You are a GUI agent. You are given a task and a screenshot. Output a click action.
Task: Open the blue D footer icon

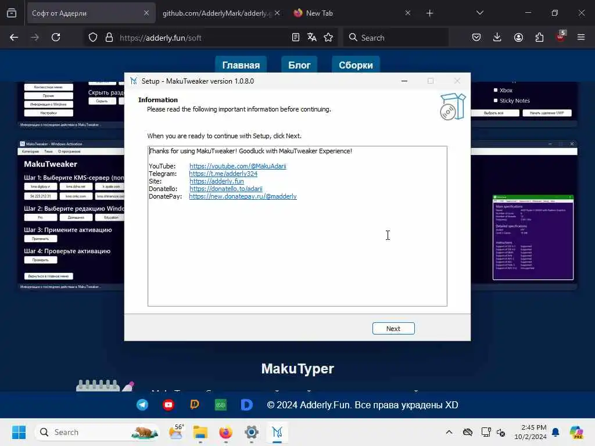[246, 405]
